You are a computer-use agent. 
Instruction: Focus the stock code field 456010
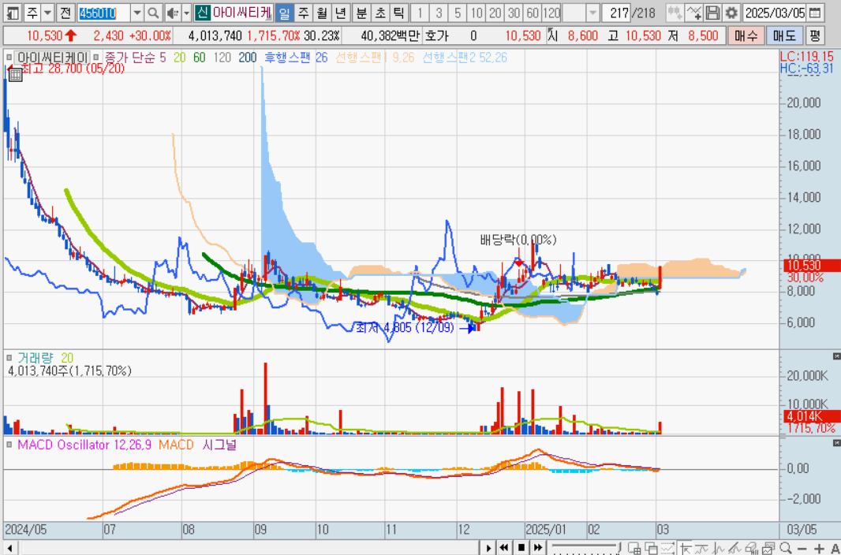pyautogui.click(x=103, y=13)
